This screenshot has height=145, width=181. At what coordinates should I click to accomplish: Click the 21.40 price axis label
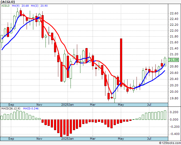pos(174,48)
